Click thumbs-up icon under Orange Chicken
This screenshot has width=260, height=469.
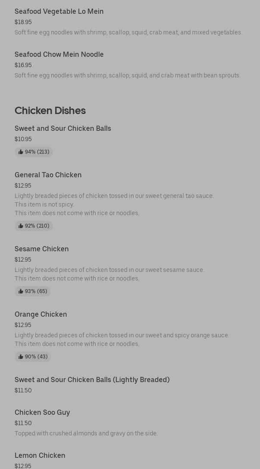pyautogui.click(x=21, y=357)
